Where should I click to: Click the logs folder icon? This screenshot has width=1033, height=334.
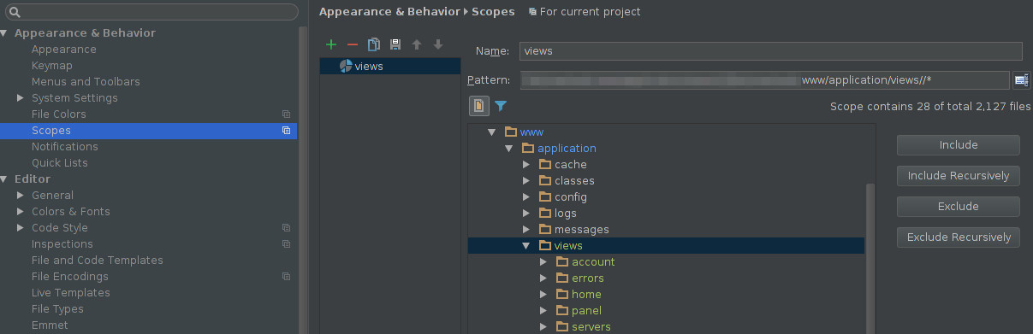[545, 213]
